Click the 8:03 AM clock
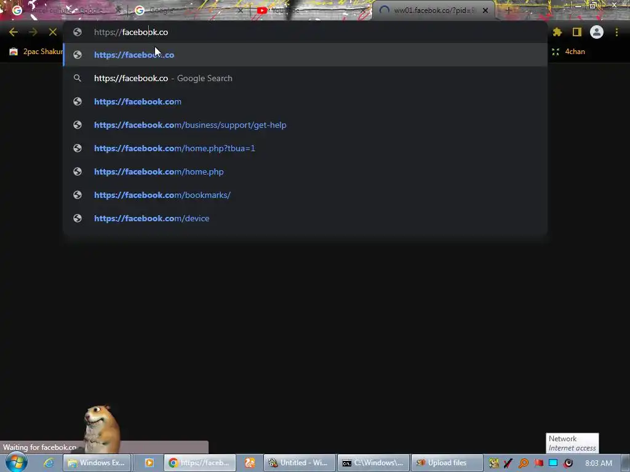630x472 pixels. (x=599, y=463)
